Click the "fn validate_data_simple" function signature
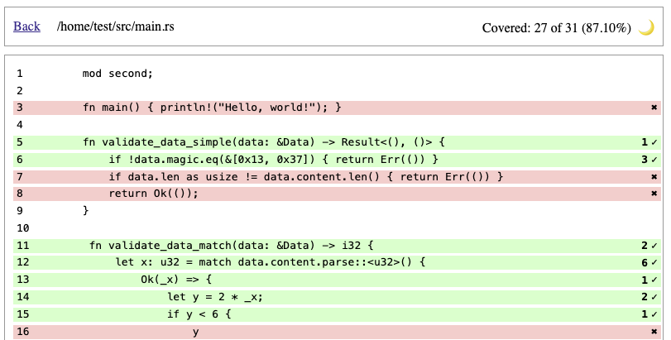The height and width of the screenshot is (340, 671). tap(264, 142)
